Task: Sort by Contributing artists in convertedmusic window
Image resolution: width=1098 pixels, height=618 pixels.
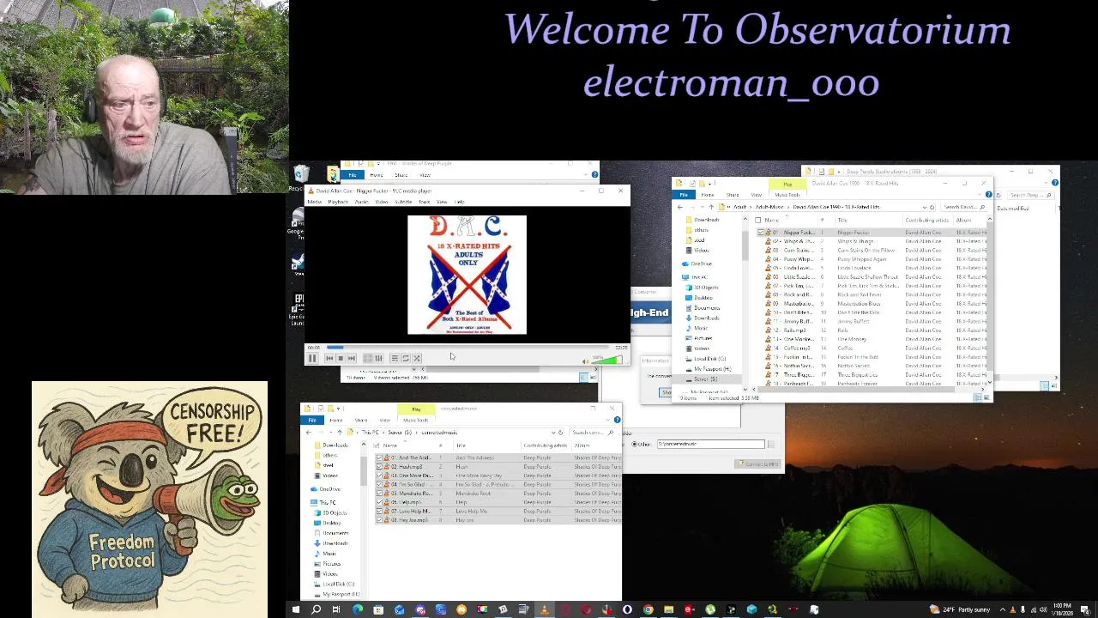Action: pyautogui.click(x=546, y=445)
